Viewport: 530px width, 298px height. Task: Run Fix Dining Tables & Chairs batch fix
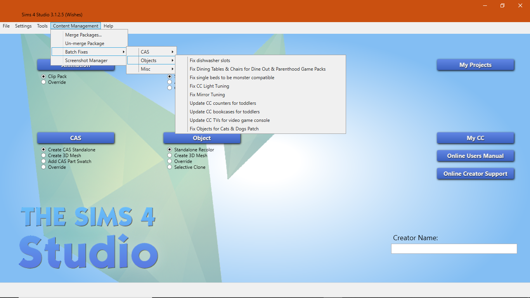point(260,69)
